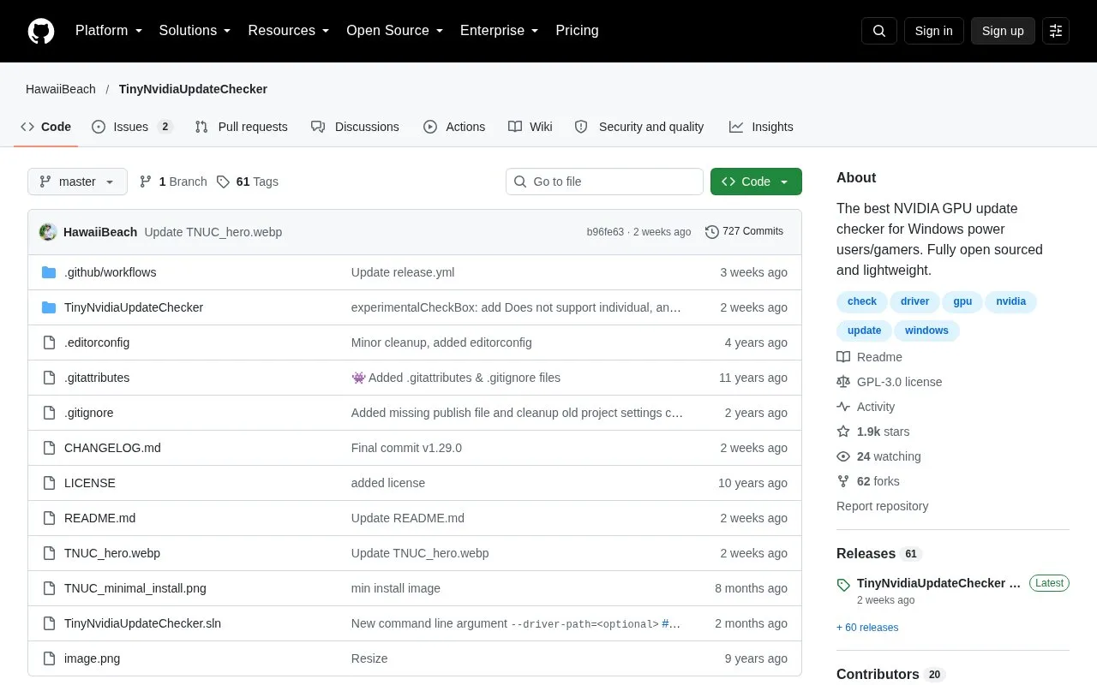The image size is (1097, 685).
Task: Expand the Platform menu
Action: (109, 31)
